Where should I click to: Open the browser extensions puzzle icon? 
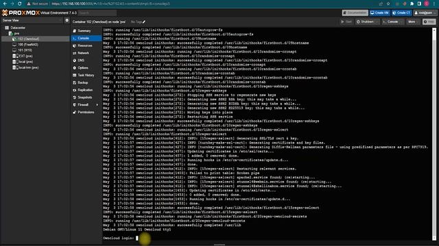click(x=412, y=3)
